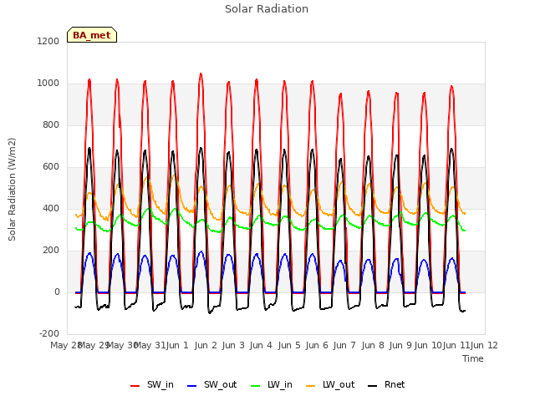Click the Jun 1 x-axis tick label

coord(177,345)
